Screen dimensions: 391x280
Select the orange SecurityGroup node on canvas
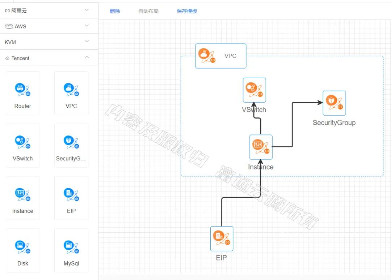click(334, 103)
